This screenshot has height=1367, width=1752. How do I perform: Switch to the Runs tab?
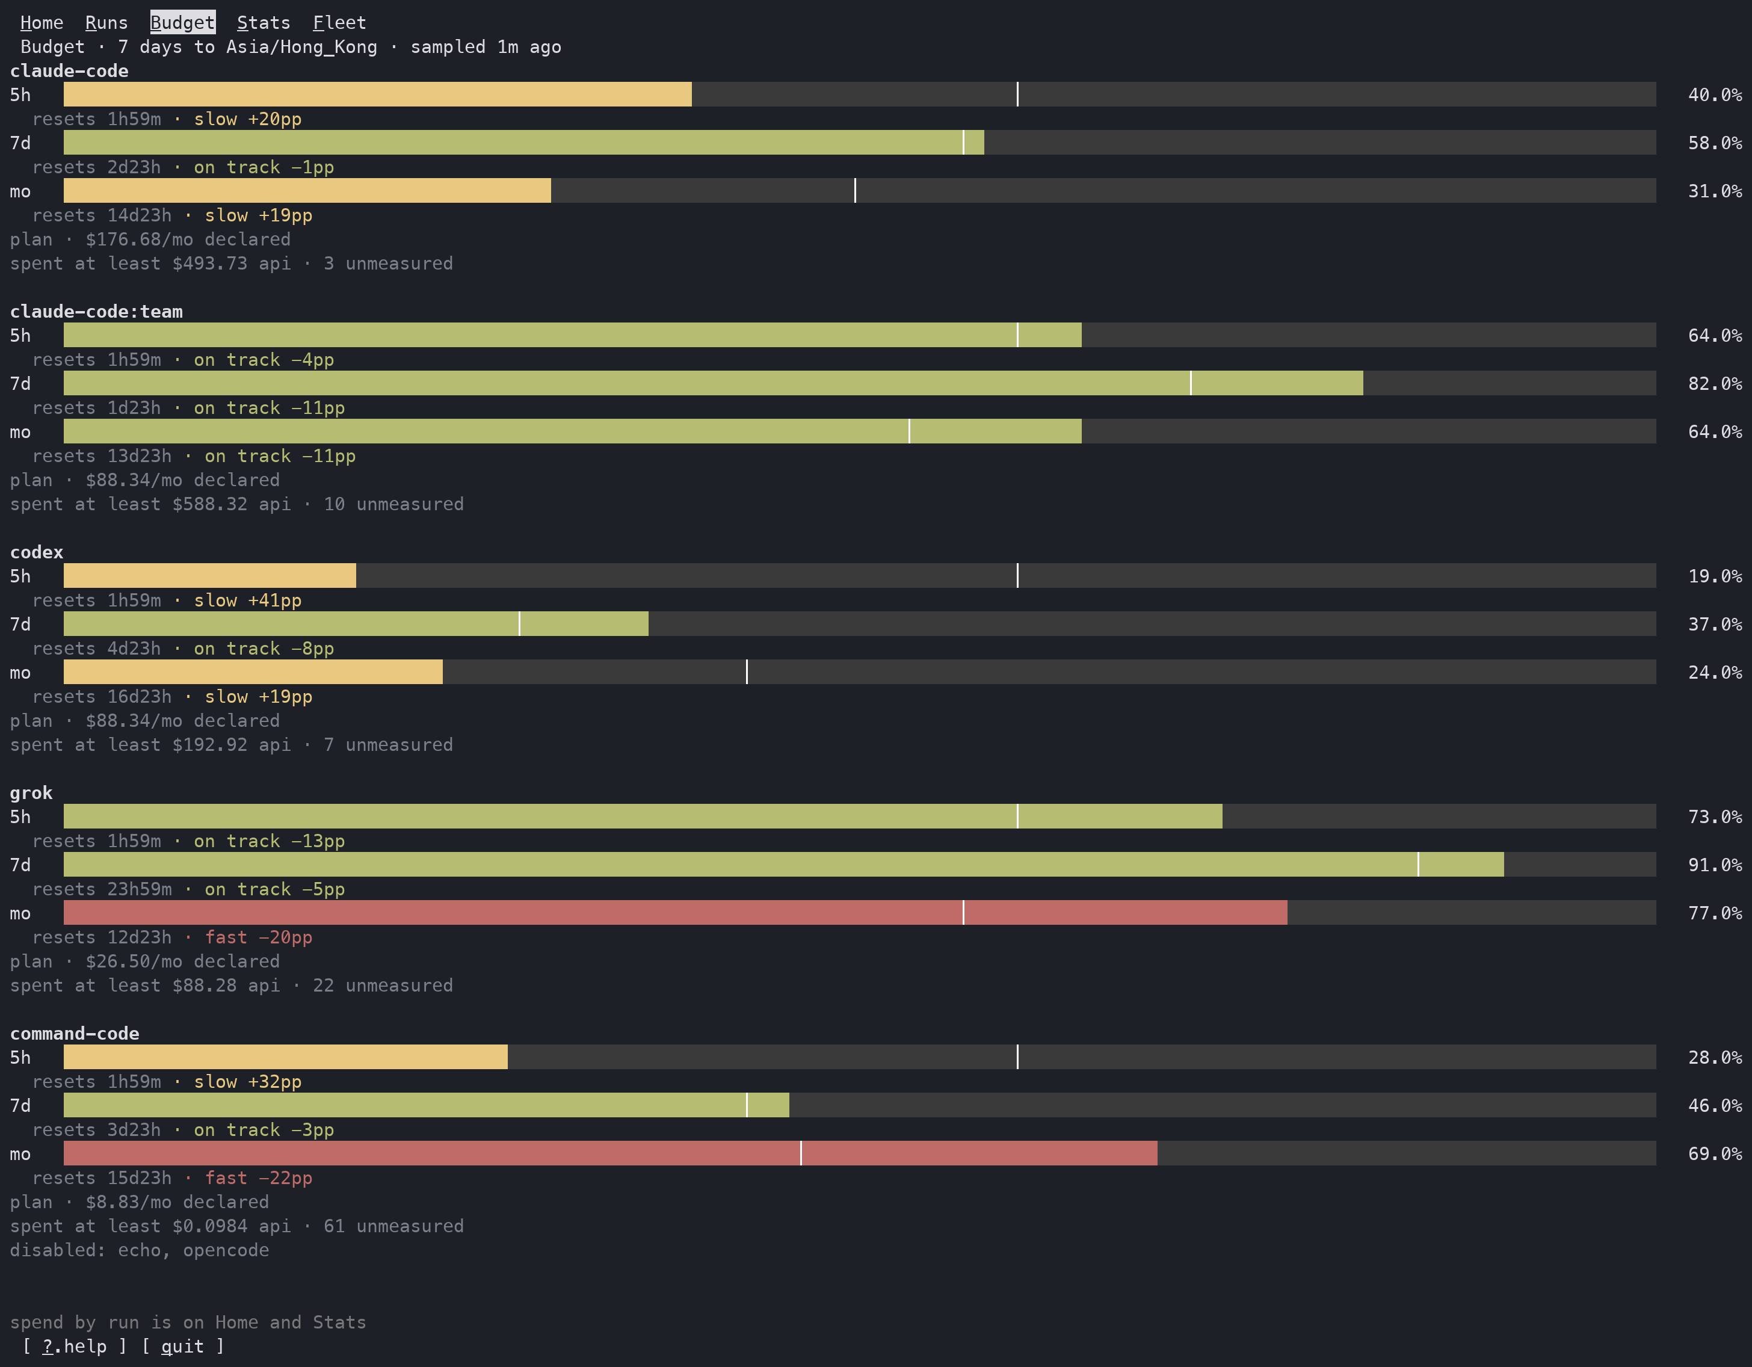click(106, 22)
